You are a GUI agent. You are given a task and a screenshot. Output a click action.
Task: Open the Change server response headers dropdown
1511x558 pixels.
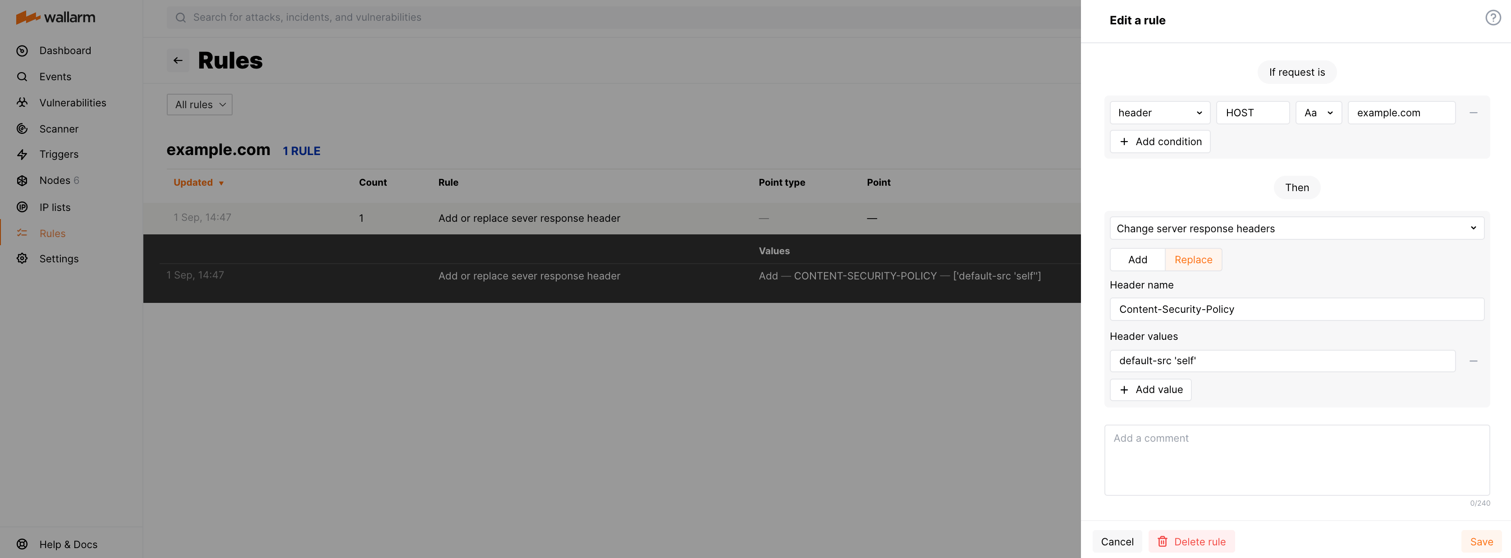click(x=1296, y=228)
